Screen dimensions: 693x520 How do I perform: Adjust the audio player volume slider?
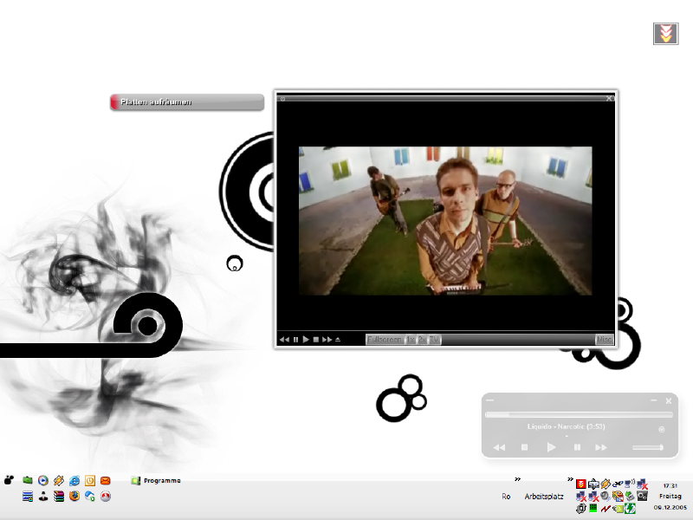point(648,447)
